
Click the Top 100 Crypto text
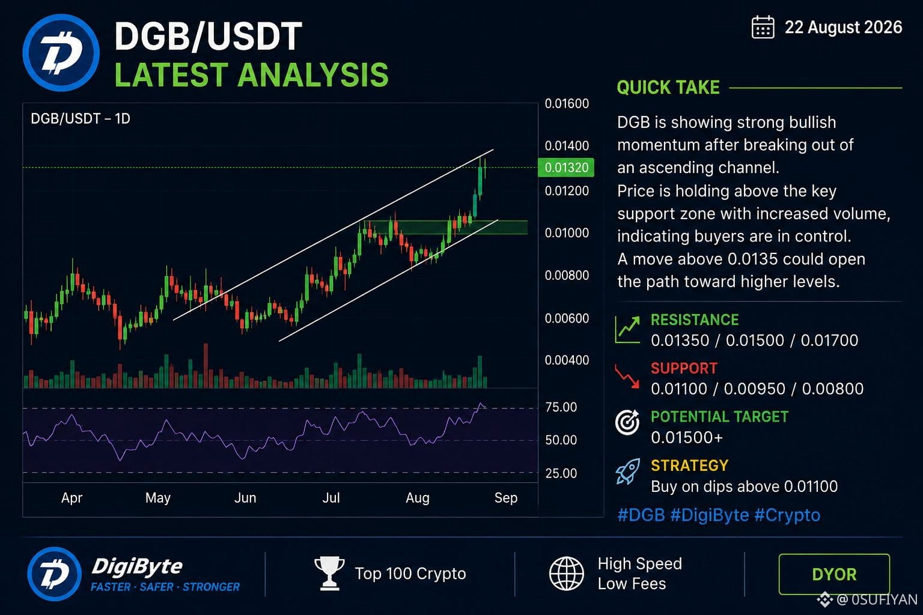click(x=410, y=574)
